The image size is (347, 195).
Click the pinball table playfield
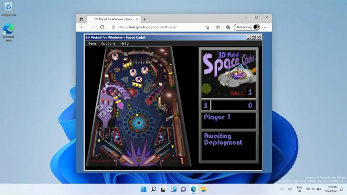click(139, 106)
